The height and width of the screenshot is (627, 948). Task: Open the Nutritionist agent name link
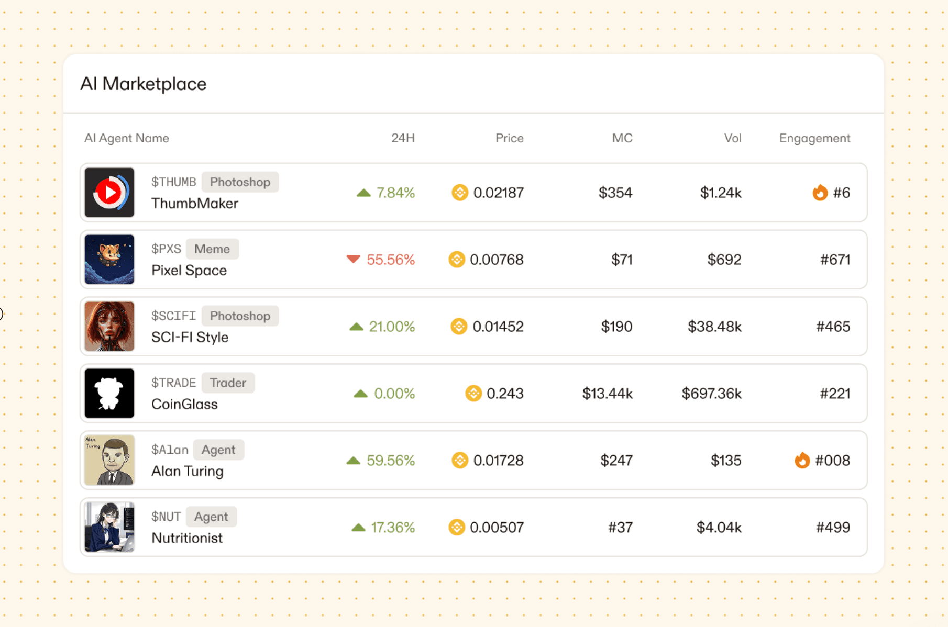click(187, 538)
